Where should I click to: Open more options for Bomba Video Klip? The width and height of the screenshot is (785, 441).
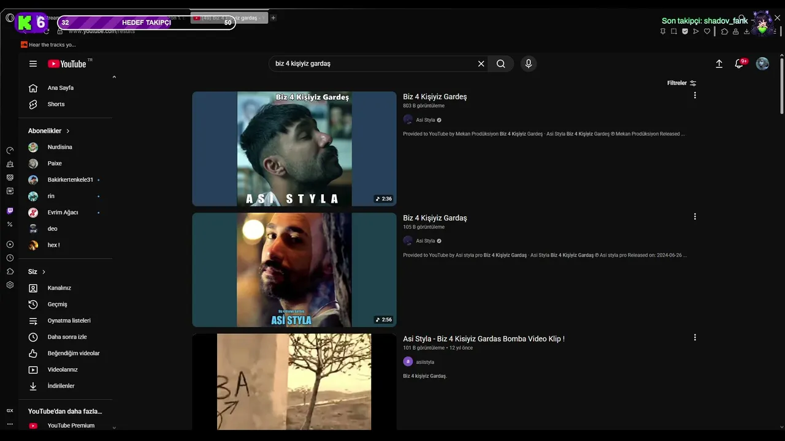pos(695,337)
